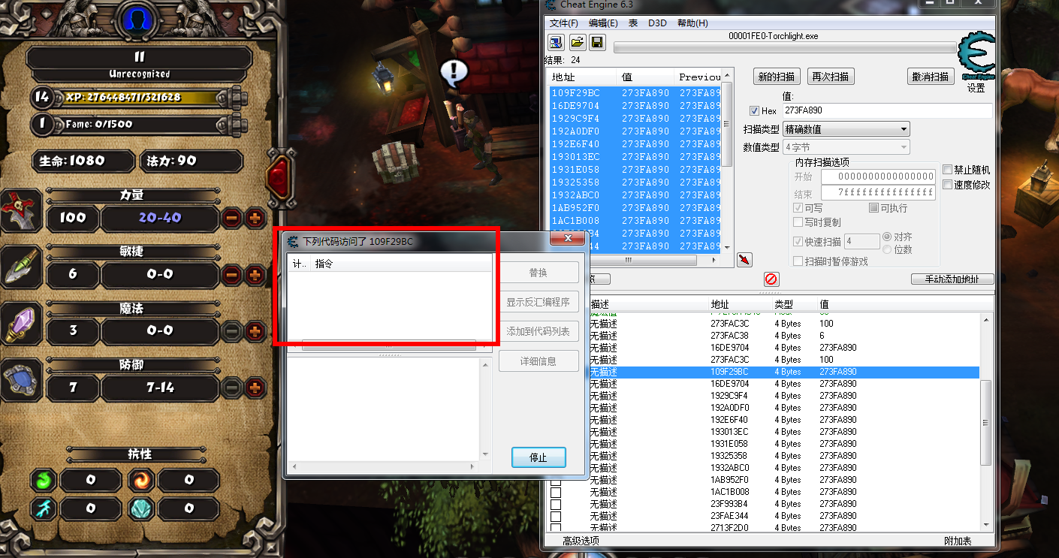Click the green poison resistance icon
The image size is (1059, 558).
pyautogui.click(x=43, y=479)
